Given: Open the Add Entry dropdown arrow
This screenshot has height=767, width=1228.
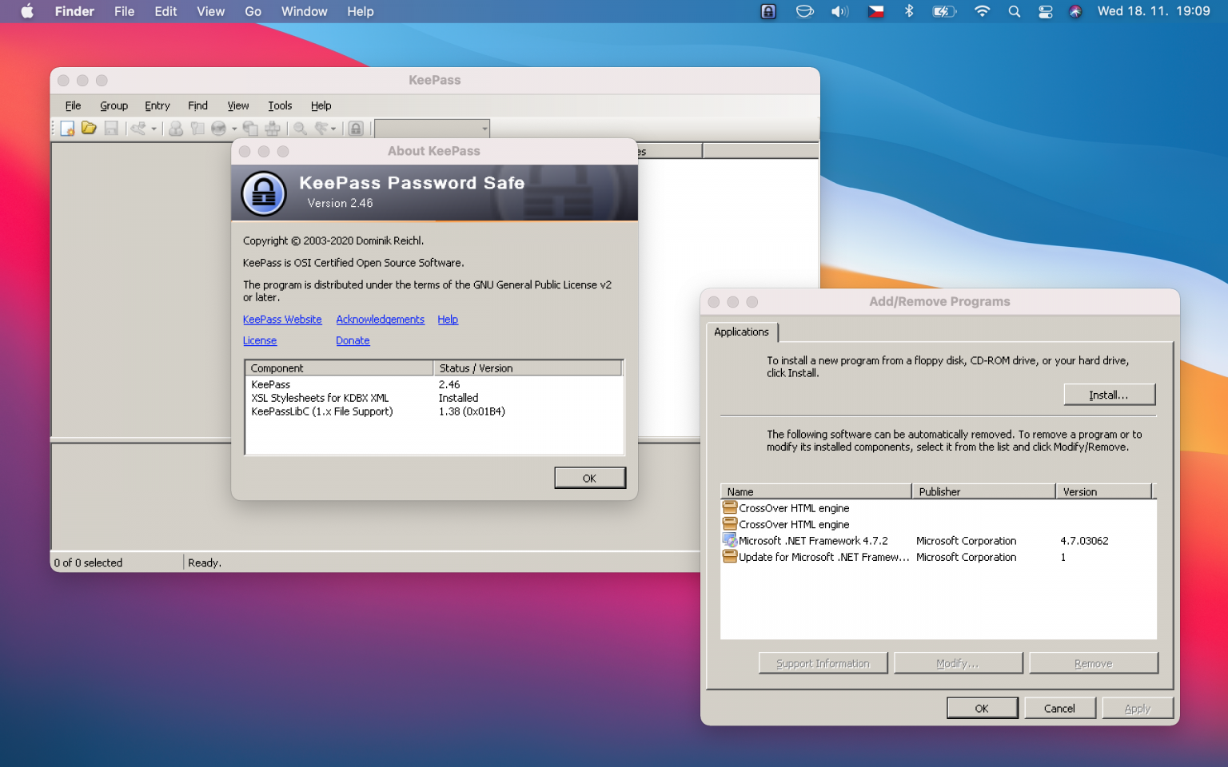Looking at the screenshot, I should [153, 129].
